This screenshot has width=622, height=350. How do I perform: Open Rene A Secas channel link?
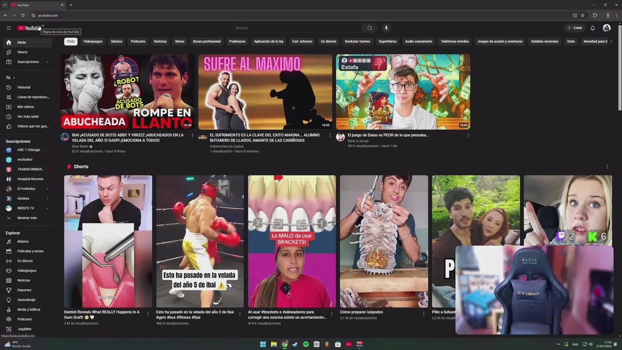click(358, 141)
